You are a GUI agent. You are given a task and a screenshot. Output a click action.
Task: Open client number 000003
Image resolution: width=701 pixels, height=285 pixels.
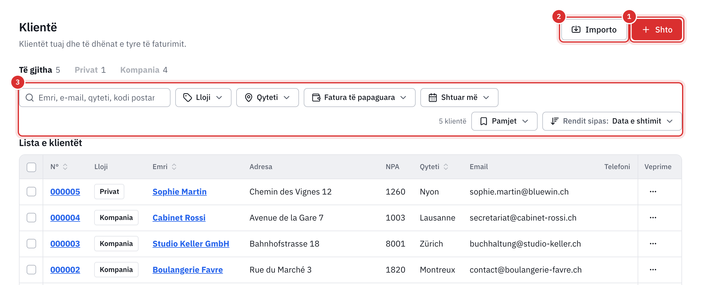65,244
